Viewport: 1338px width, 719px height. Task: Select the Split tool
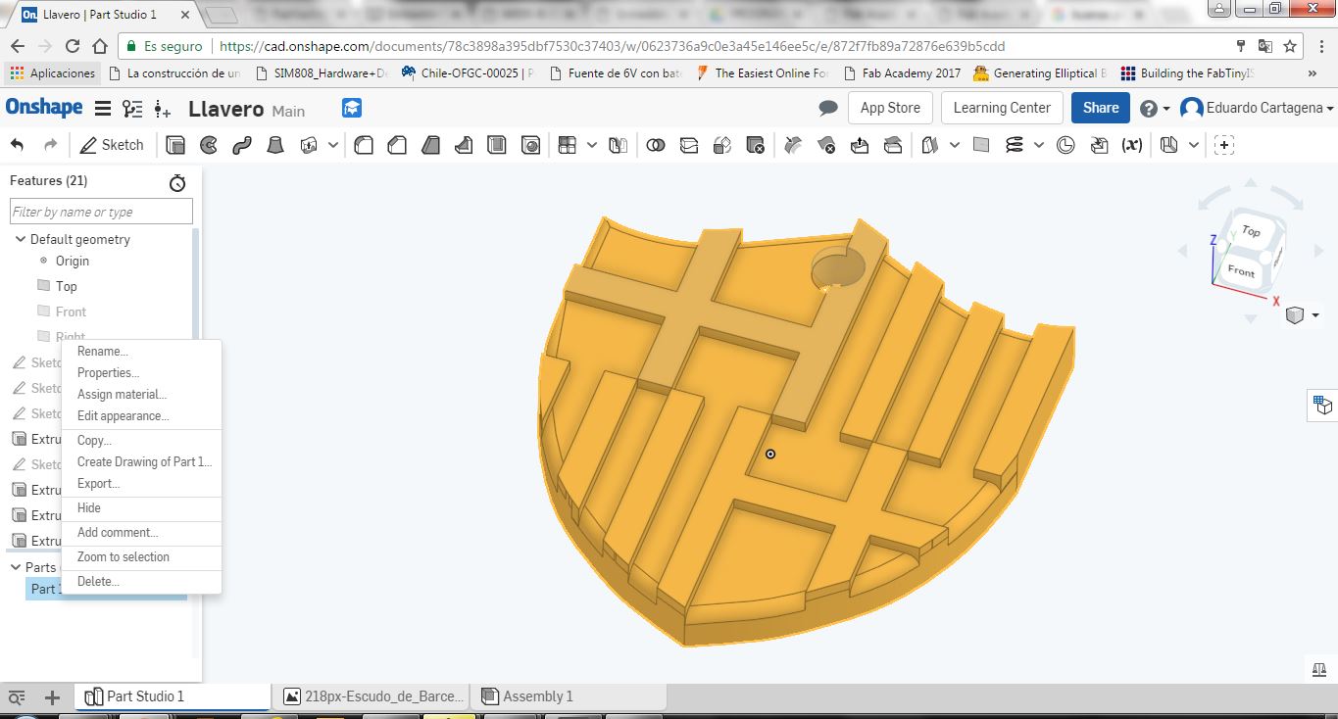pos(689,145)
